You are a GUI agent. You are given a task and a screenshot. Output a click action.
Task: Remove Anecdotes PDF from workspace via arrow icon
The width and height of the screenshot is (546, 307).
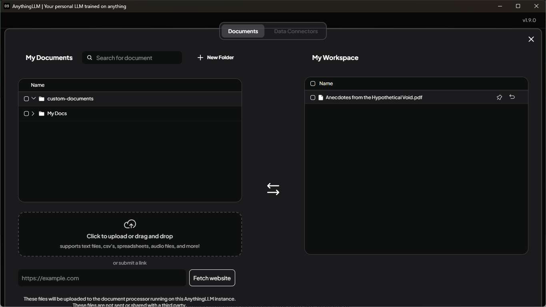pyautogui.click(x=512, y=97)
